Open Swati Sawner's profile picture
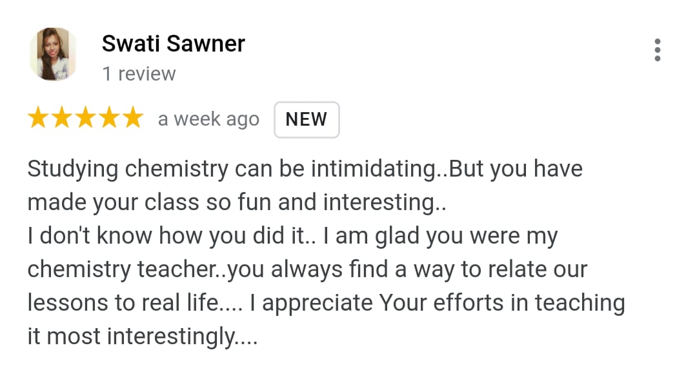The height and width of the screenshot is (370, 697). (53, 54)
